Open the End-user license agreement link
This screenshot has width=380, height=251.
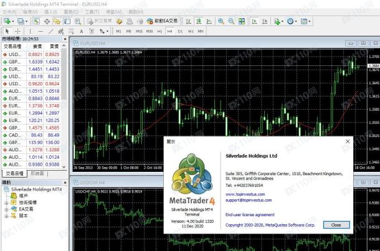(x=250, y=215)
